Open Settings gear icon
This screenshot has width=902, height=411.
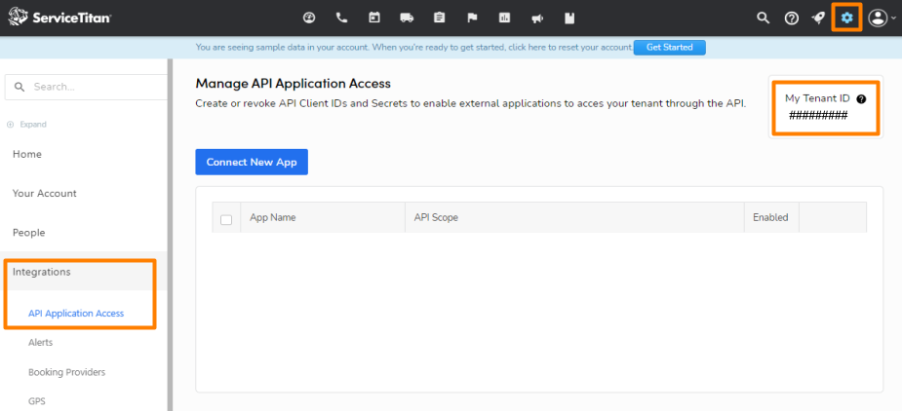[846, 19]
